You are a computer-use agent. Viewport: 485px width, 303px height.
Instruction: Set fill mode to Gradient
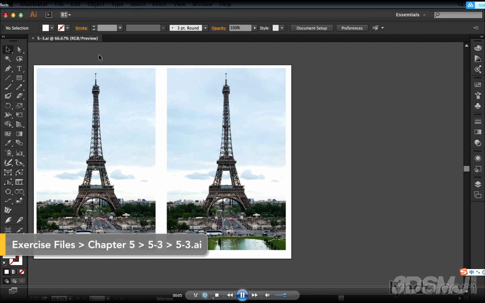coord(14,272)
